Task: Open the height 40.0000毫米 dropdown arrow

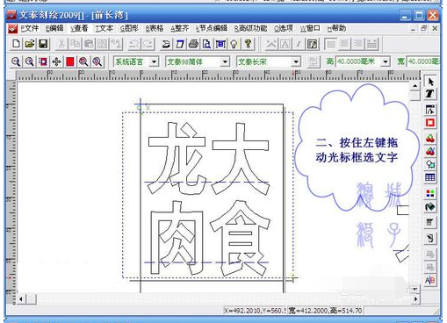Action: pos(386,61)
